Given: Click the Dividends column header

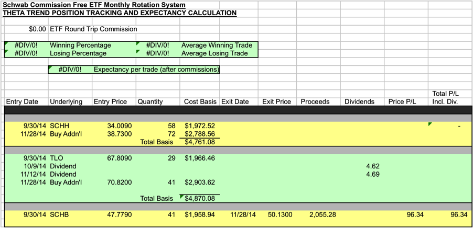Looking at the screenshot, I should [x=359, y=102].
